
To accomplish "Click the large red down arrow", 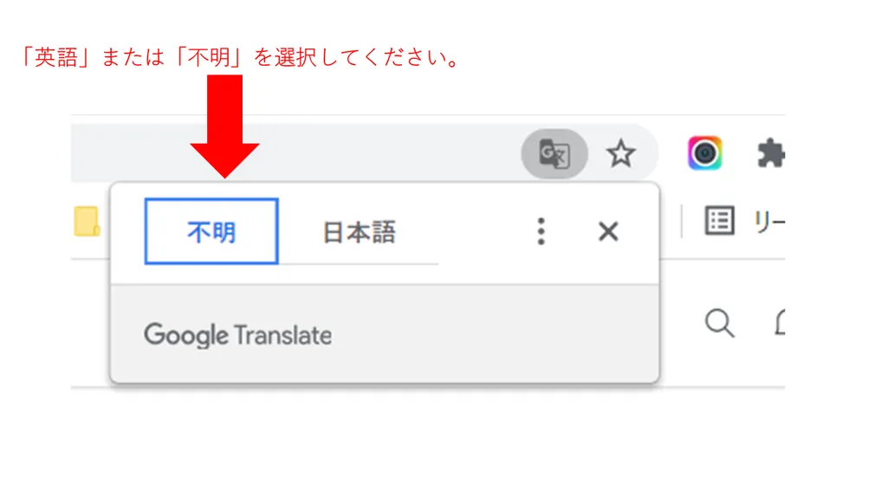I will pyautogui.click(x=224, y=126).
